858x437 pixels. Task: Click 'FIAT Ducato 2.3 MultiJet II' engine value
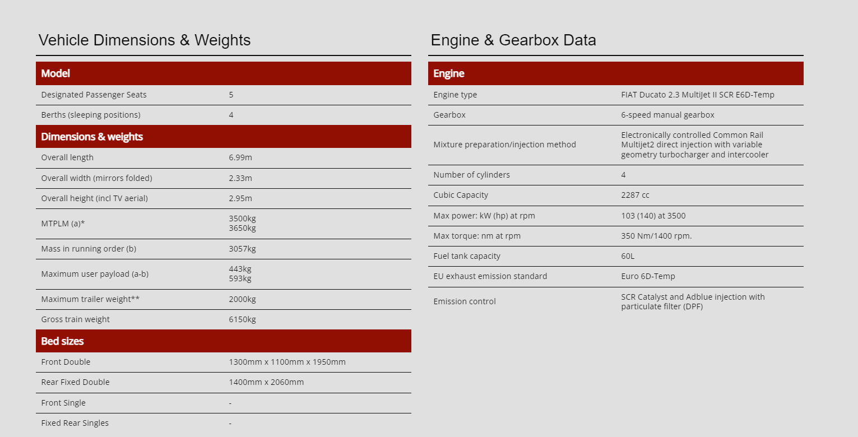click(698, 95)
